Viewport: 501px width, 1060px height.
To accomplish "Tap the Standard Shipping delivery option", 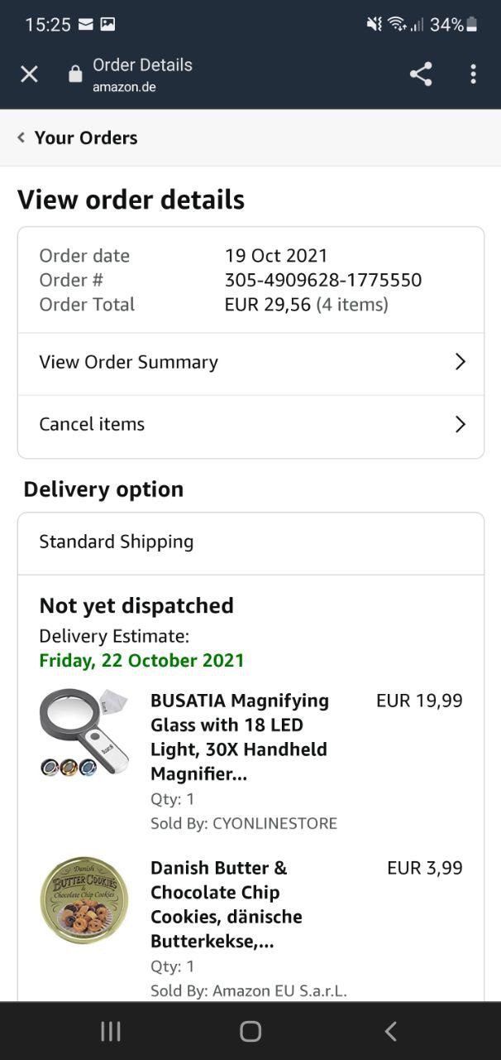I will pos(117,542).
